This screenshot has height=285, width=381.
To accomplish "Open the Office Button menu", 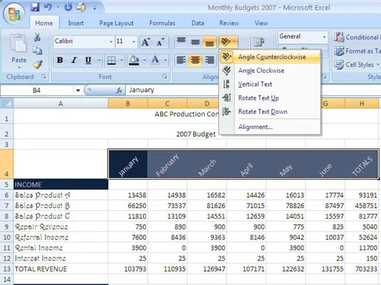I will coord(14,14).
